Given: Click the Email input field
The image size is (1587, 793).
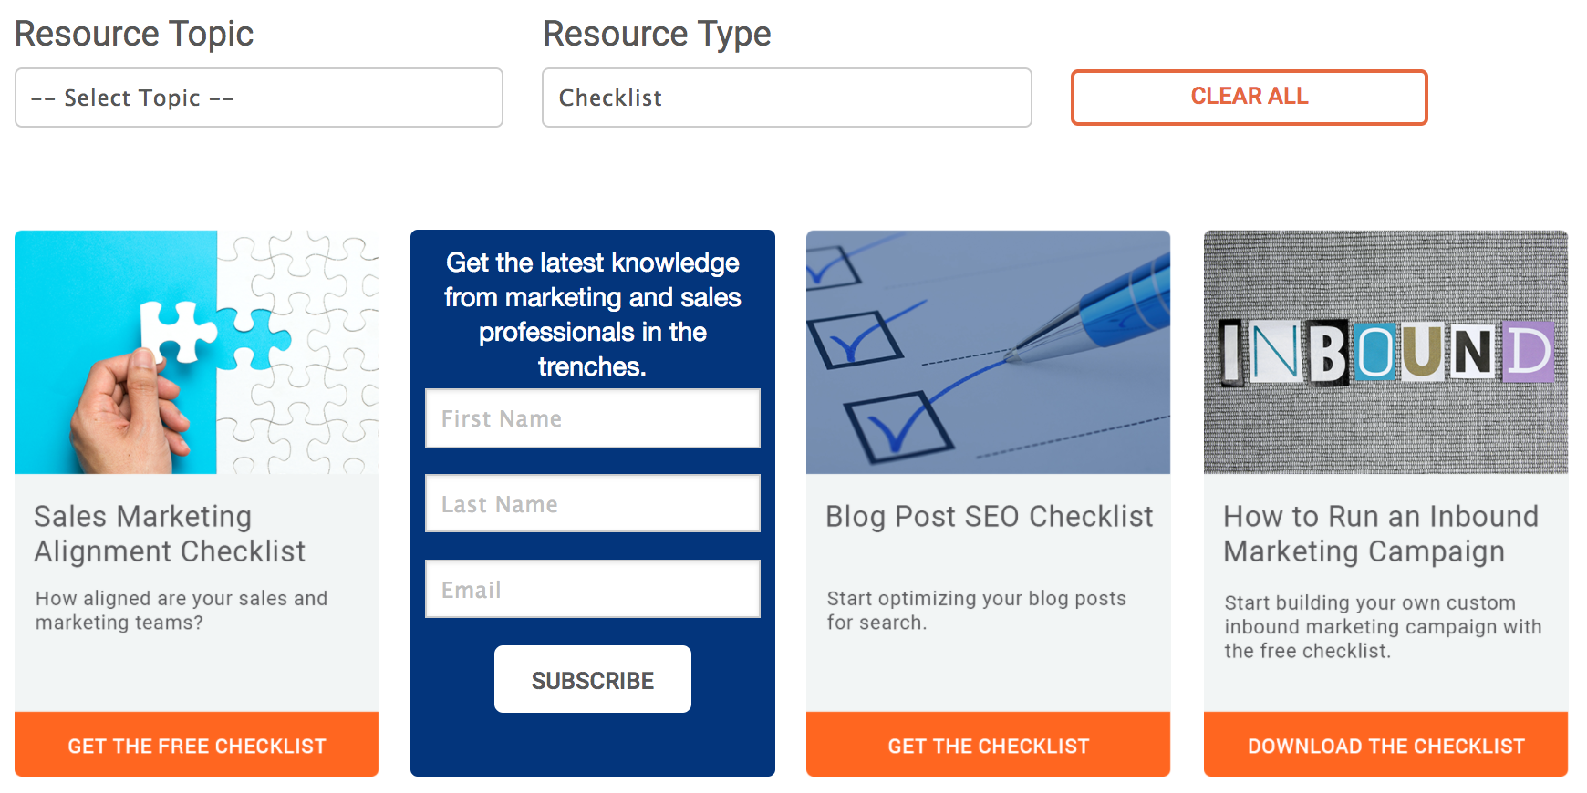Looking at the screenshot, I should (x=592, y=590).
